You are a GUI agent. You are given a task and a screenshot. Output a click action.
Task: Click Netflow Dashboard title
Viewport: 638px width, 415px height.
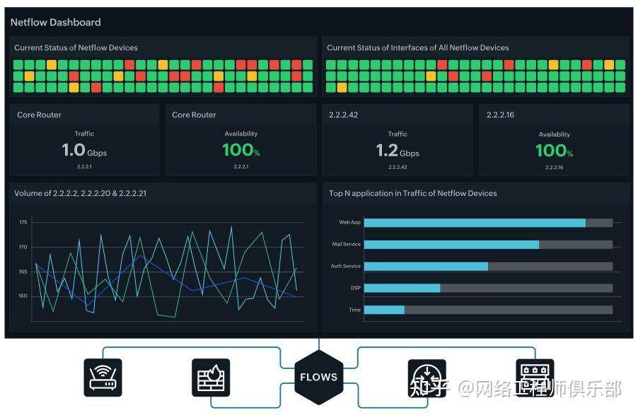(x=55, y=23)
